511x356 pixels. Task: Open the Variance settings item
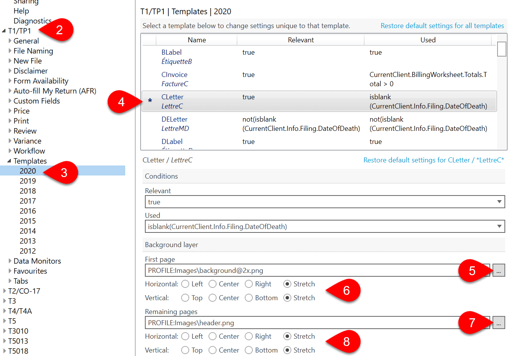[x=27, y=141]
